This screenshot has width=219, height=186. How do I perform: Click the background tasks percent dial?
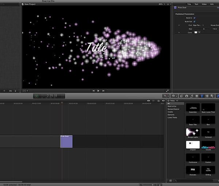36,96
